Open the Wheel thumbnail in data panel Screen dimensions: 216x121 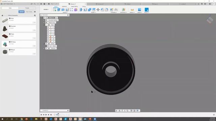tap(5, 52)
